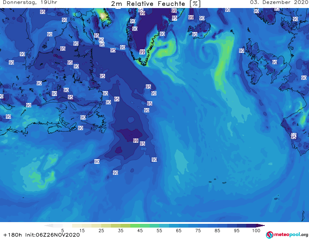
Task: Select the '+180h Init:06Z26NOV2020' run info text
Action: tap(42, 235)
